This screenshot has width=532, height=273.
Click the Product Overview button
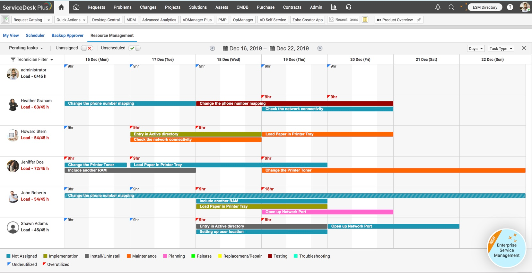click(395, 20)
